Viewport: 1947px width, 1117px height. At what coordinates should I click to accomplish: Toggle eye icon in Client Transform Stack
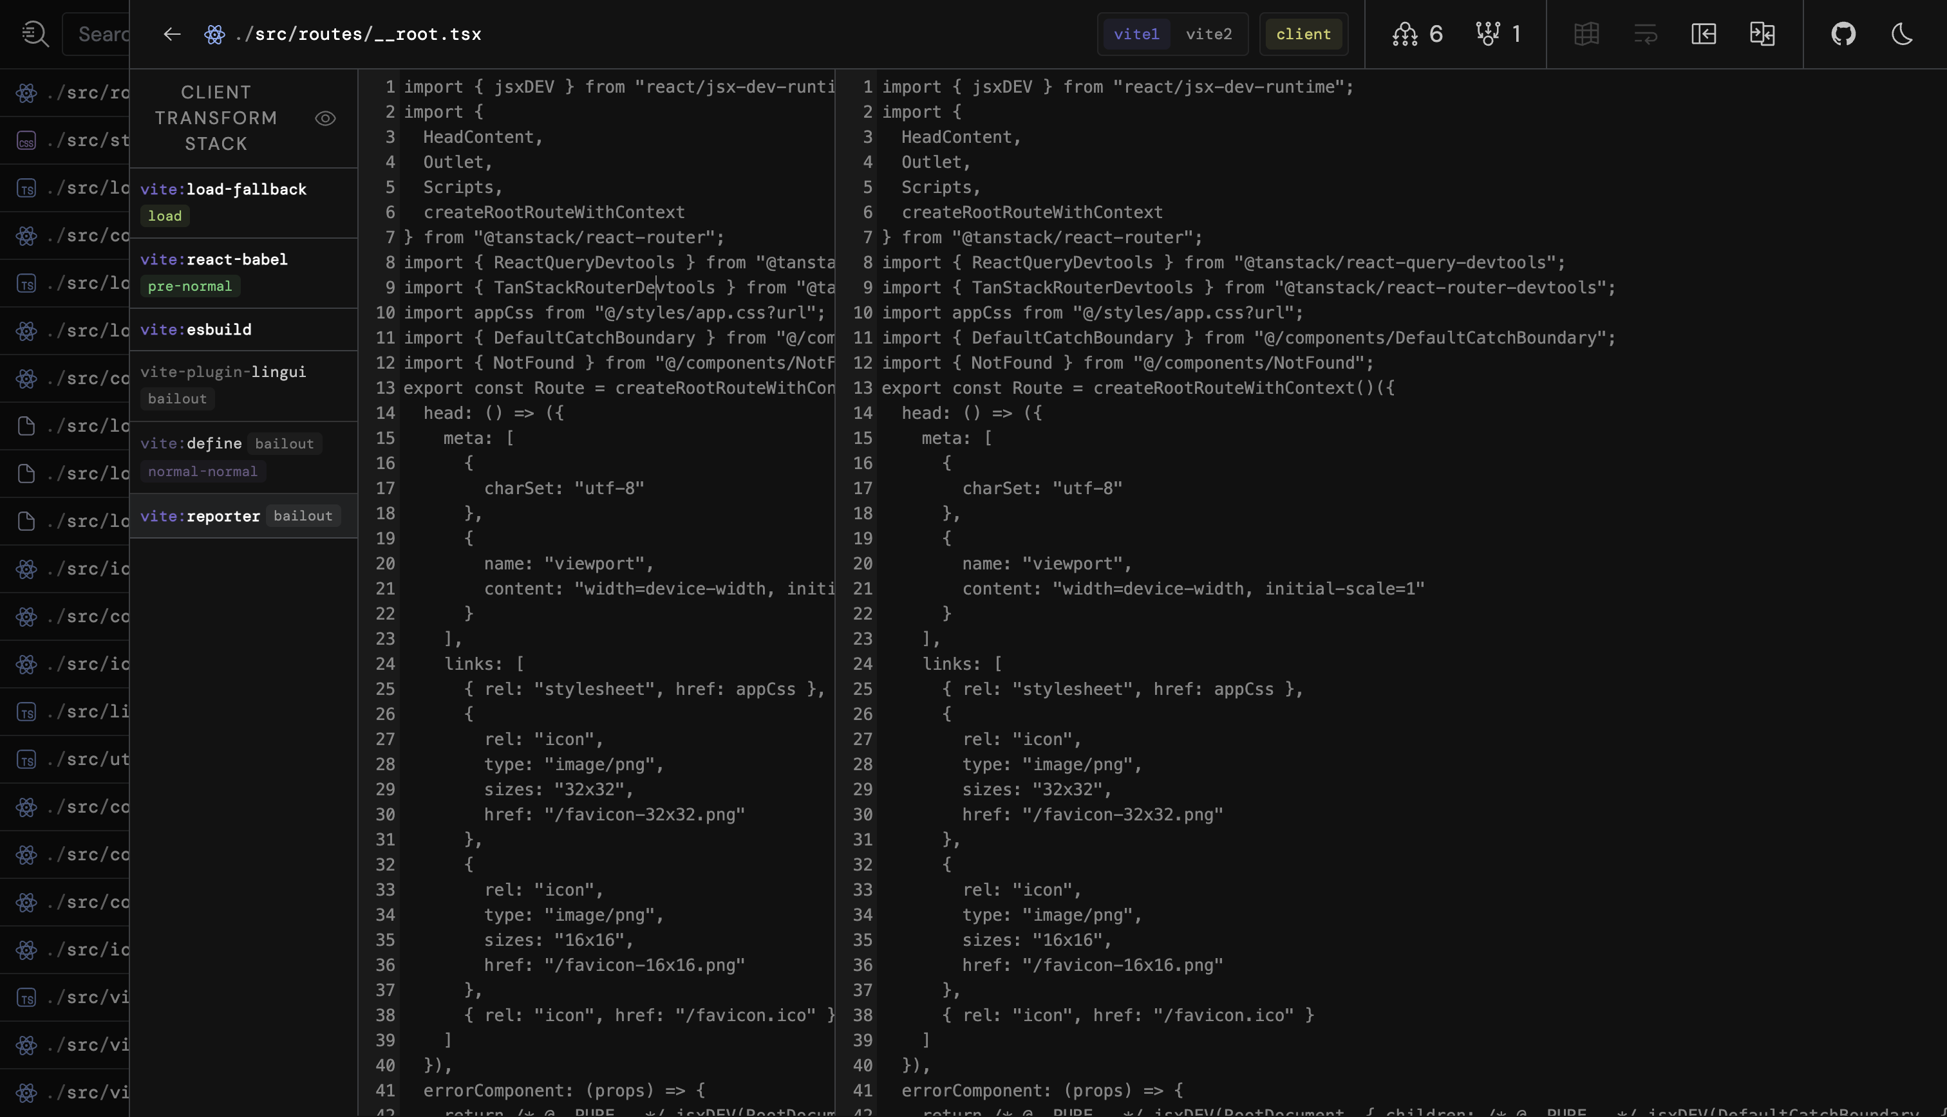[325, 118]
